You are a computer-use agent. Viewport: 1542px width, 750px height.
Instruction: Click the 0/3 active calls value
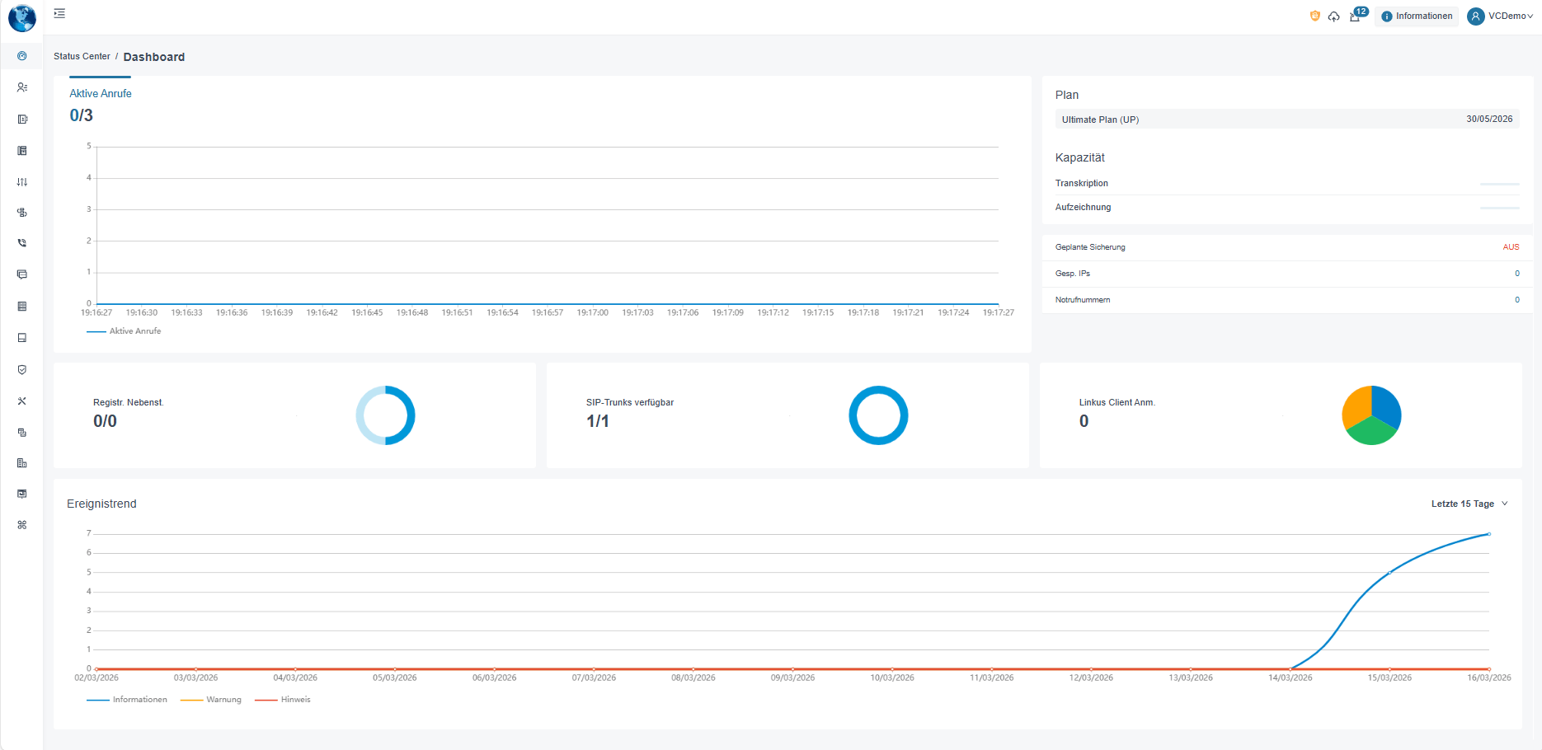(x=81, y=115)
